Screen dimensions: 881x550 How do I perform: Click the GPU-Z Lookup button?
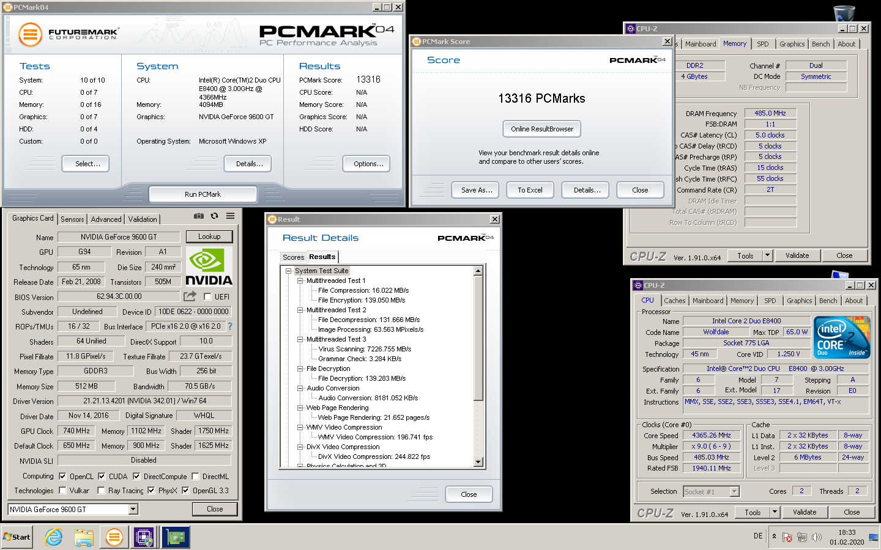(x=209, y=237)
